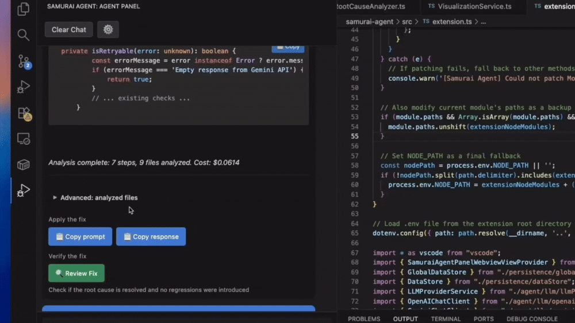Screen dimensions: 575x323
Task: Click the 'Verify the fix' label
Action: coord(67,256)
